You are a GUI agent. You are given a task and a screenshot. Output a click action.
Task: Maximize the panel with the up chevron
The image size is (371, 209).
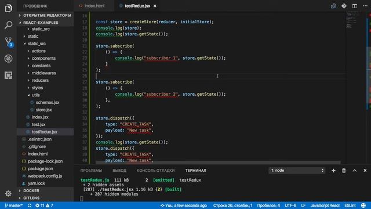[x=354, y=170]
